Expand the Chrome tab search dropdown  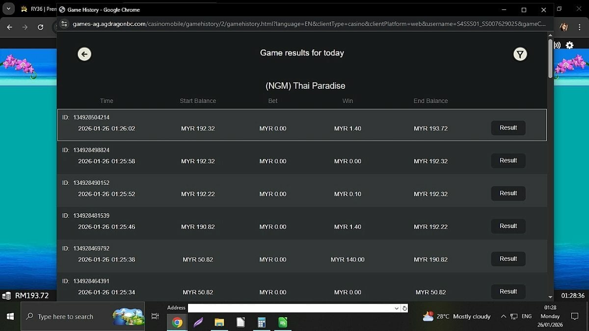click(x=8, y=9)
